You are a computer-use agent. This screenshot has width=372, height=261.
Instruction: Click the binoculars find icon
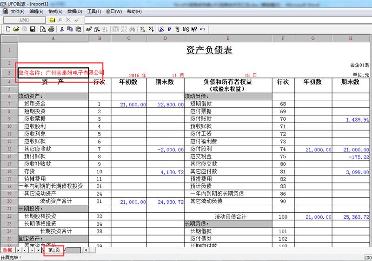(132, 29)
